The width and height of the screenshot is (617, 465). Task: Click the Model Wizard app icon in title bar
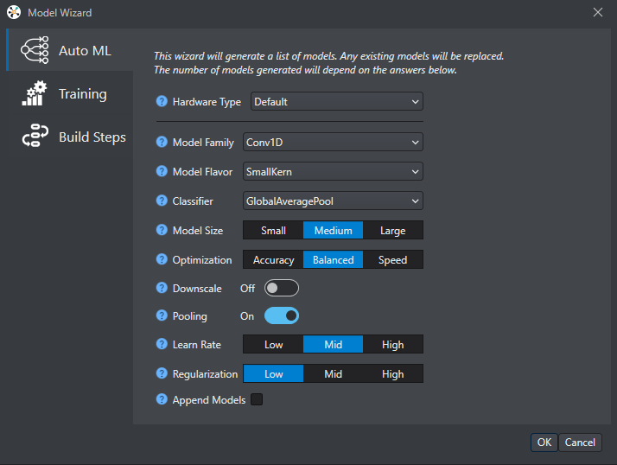14,13
